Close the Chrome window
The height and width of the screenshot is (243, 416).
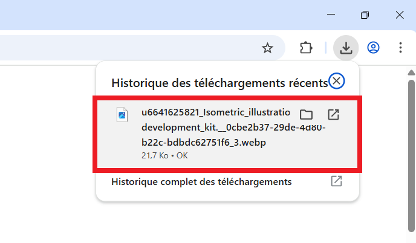(400, 15)
